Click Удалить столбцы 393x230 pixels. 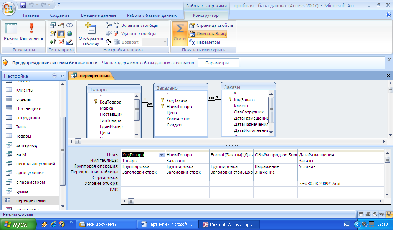point(135,34)
